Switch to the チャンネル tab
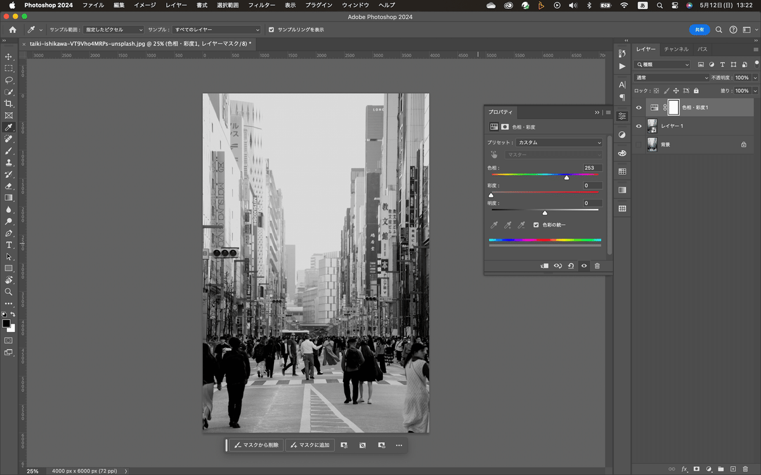 [x=676, y=49]
